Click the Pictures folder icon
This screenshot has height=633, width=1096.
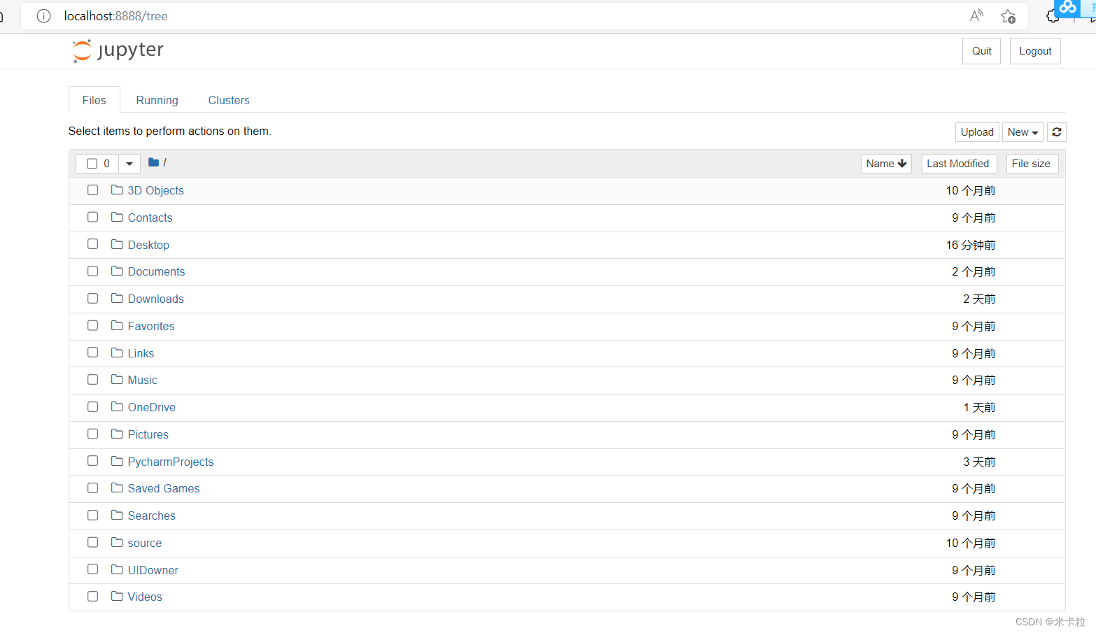click(x=117, y=434)
